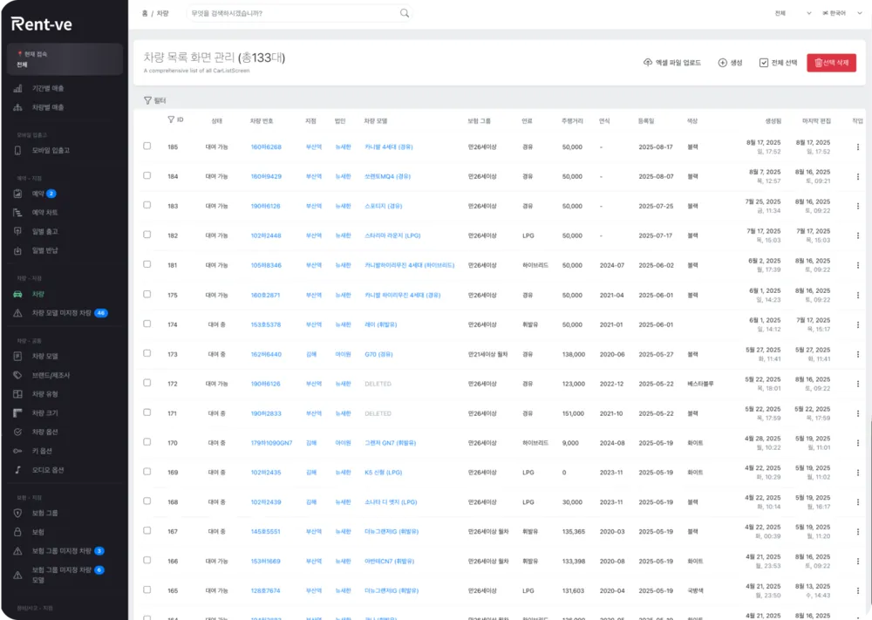The height and width of the screenshot is (620, 872).
Task: Open actions menu for row ID 185
Action: coord(857,146)
